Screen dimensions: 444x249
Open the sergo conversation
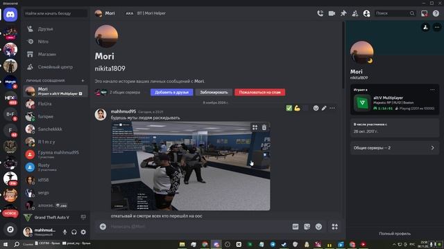point(55,192)
